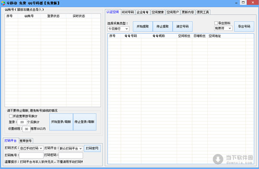This screenshot has width=259, height=169.
Task: Enable 开启宽带拨号换IP checkbox
Action: (10, 116)
